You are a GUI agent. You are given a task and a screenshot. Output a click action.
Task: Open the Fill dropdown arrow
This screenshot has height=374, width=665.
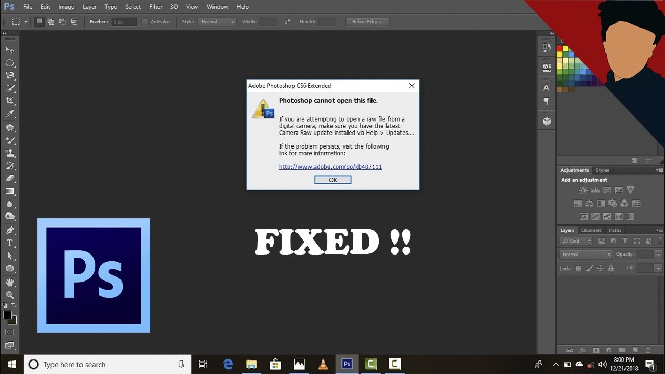click(658, 268)
